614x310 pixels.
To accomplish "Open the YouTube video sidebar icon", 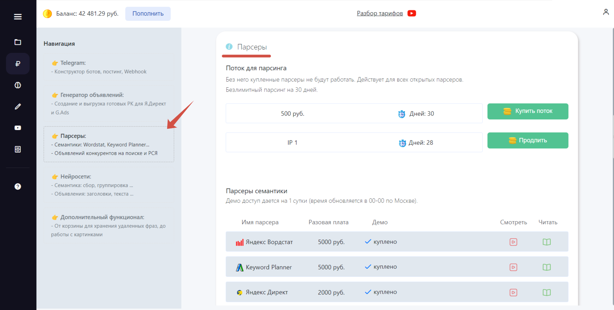I will (x=18, y=128).
